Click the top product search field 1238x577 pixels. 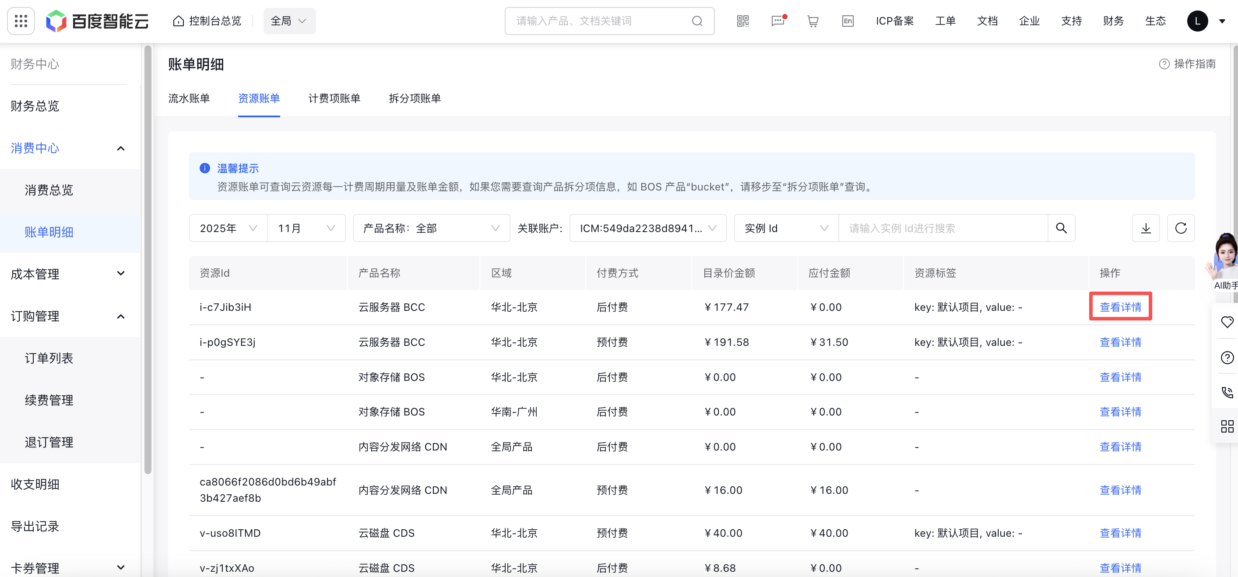pyautogui.click(x=609, y=21)
